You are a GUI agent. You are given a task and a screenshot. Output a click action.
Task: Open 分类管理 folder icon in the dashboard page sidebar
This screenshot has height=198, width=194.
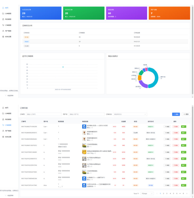pos(3,14)
